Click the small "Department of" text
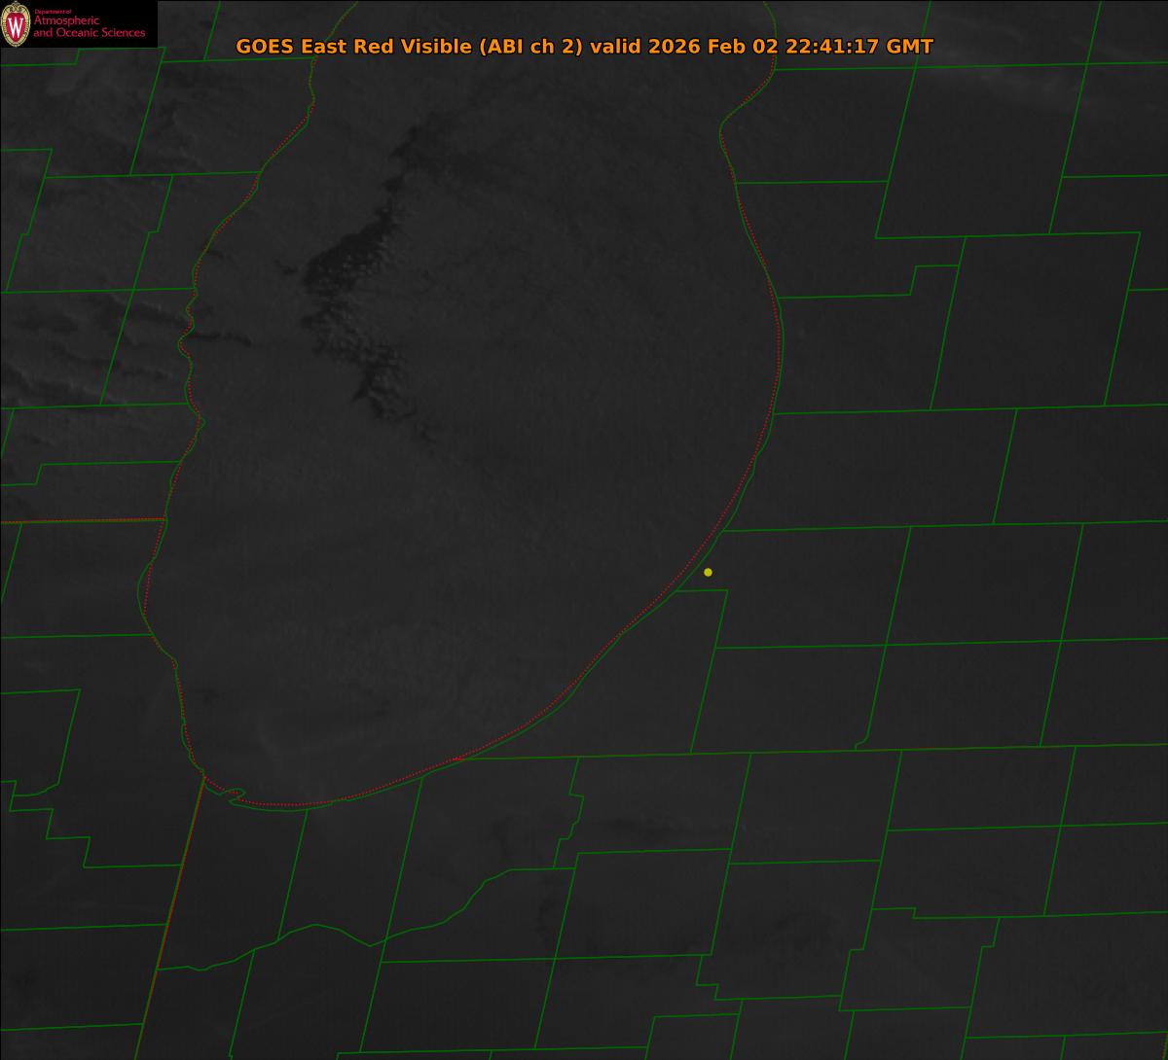The width and height of the screenshot is (1168, 1060). point(53,11)
